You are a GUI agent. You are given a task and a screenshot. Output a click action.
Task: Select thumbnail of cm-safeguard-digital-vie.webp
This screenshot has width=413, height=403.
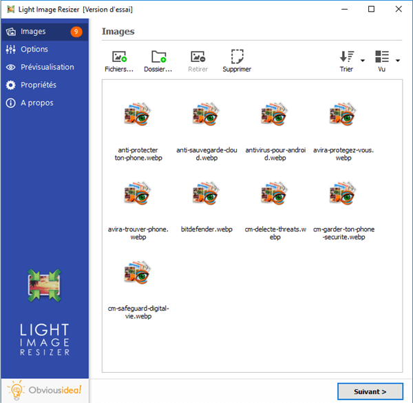tap(138, 272)
